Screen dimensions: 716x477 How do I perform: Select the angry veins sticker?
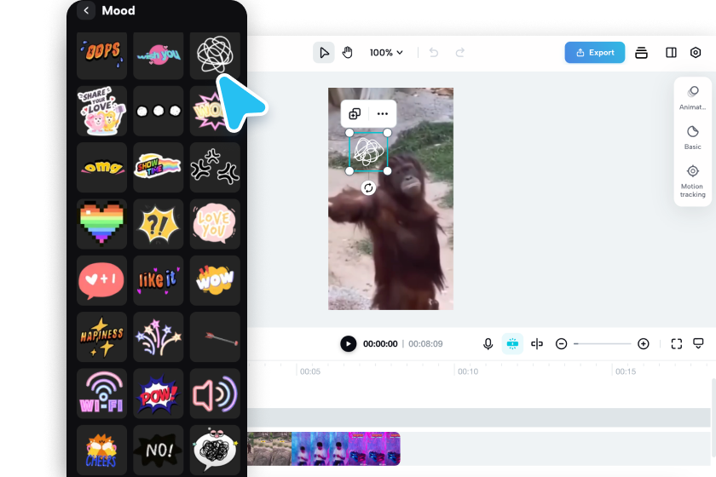215,168
